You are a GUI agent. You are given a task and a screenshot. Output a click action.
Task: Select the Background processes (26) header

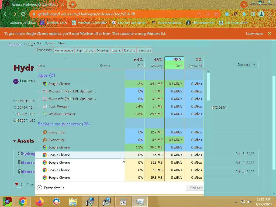pyautogui.click(x=64, y=124)
